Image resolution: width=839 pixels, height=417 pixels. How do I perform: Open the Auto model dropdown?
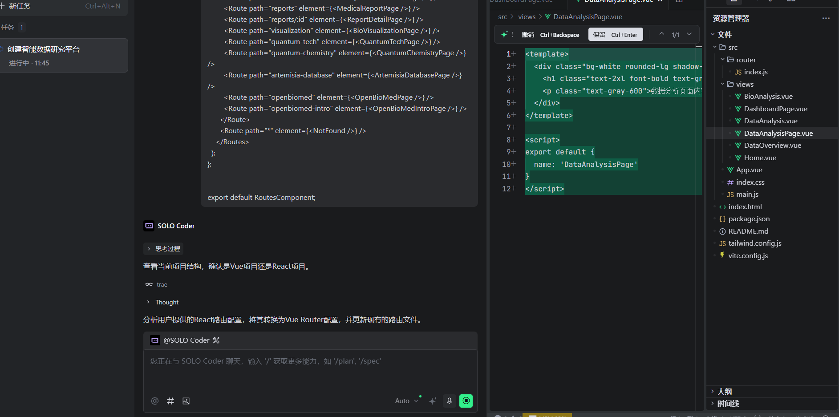click(407, 401)
